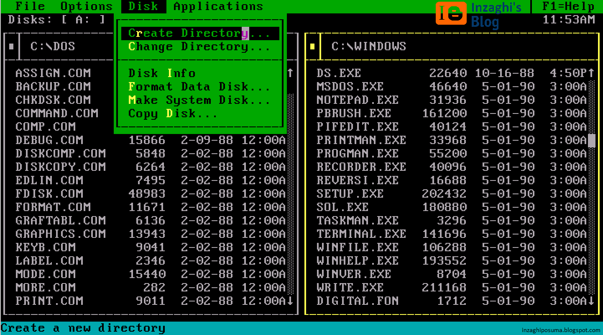The image size is (603, 335).
Task: Click the Inzaghi's Blog logo icon
Action: 451,13
